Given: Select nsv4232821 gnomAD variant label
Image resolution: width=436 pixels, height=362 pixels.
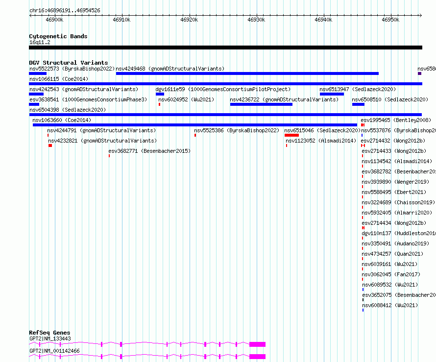Looking at the screenshot, I should click(102, 141).
